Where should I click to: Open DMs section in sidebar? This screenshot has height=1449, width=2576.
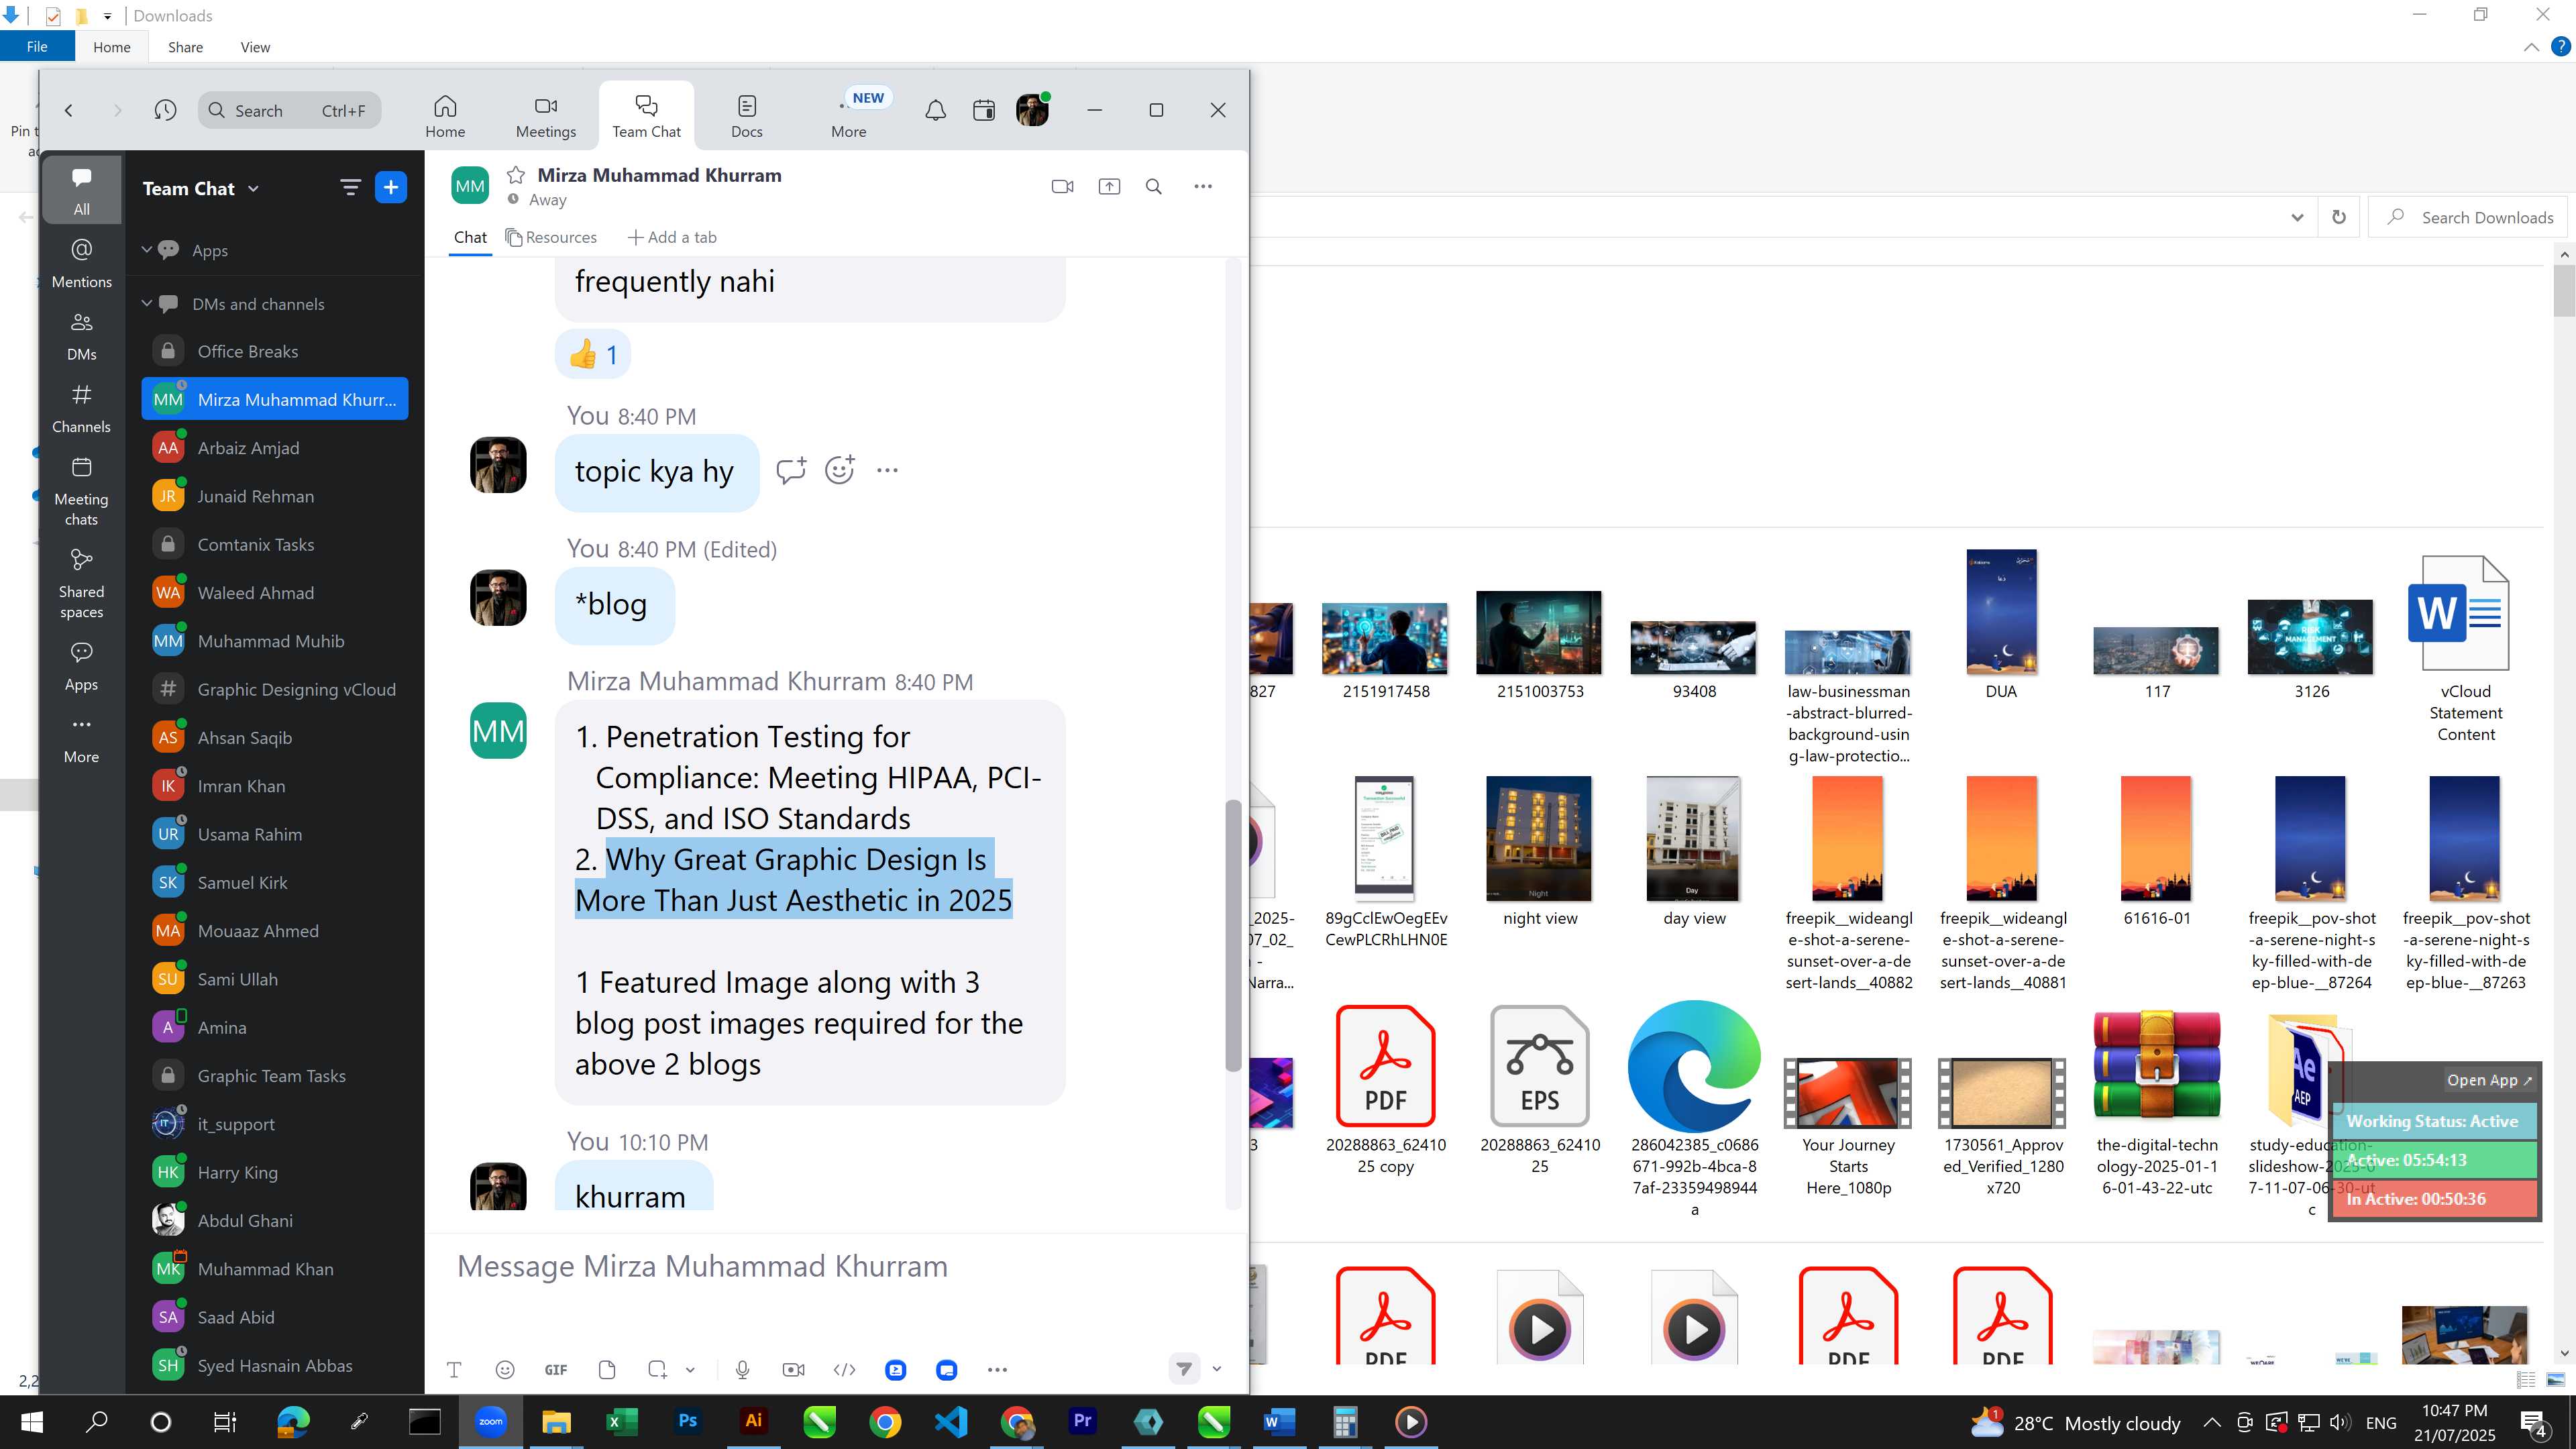click(x=82, y=336)
